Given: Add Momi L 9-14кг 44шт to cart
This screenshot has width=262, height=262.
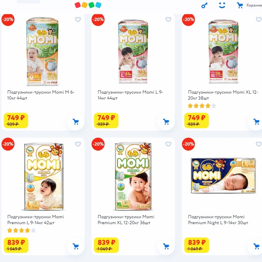Looking at the screenshot, I should tap(166, 121).
